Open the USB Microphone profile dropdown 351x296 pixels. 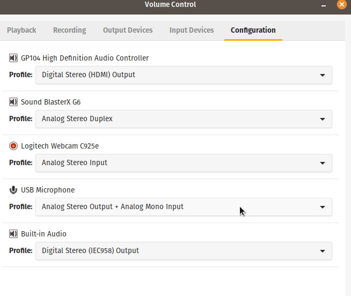point(184,207)
